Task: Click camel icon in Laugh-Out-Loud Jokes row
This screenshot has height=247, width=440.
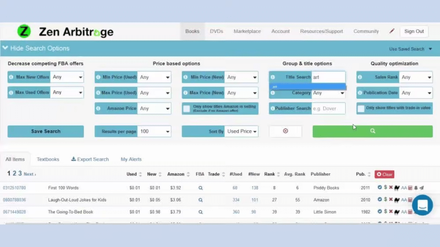Action: pyautogui.click(x=397, y=200)
